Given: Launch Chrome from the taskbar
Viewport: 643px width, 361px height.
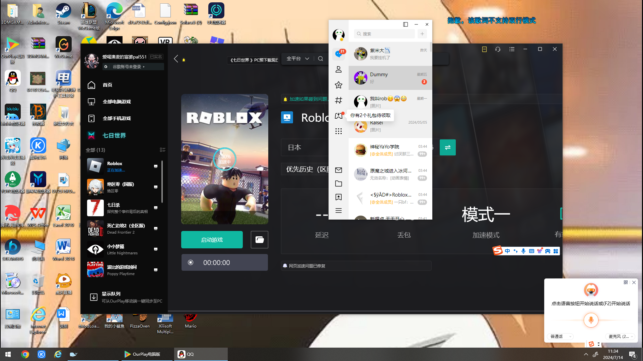Looking at the screenshot, I should tap(25, 354).
